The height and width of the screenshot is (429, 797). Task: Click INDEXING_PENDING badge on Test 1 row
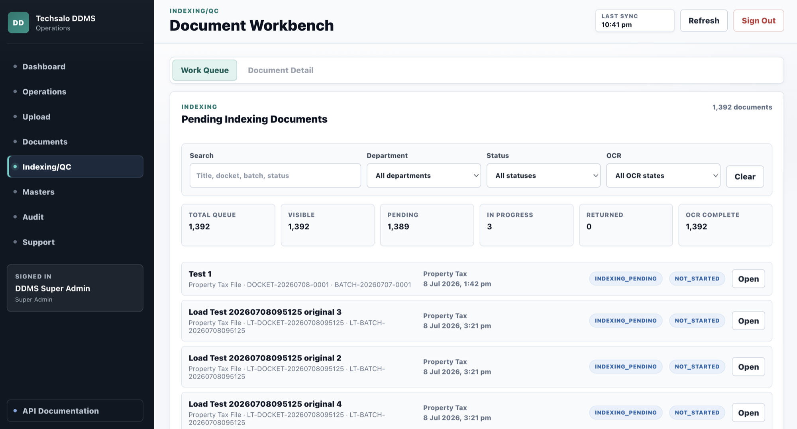point(626,279)
